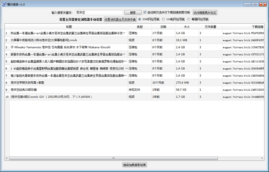The width and height of the screenshot is (269, 172).
Task: Select row number 10 header
Action: coord(7,97)
